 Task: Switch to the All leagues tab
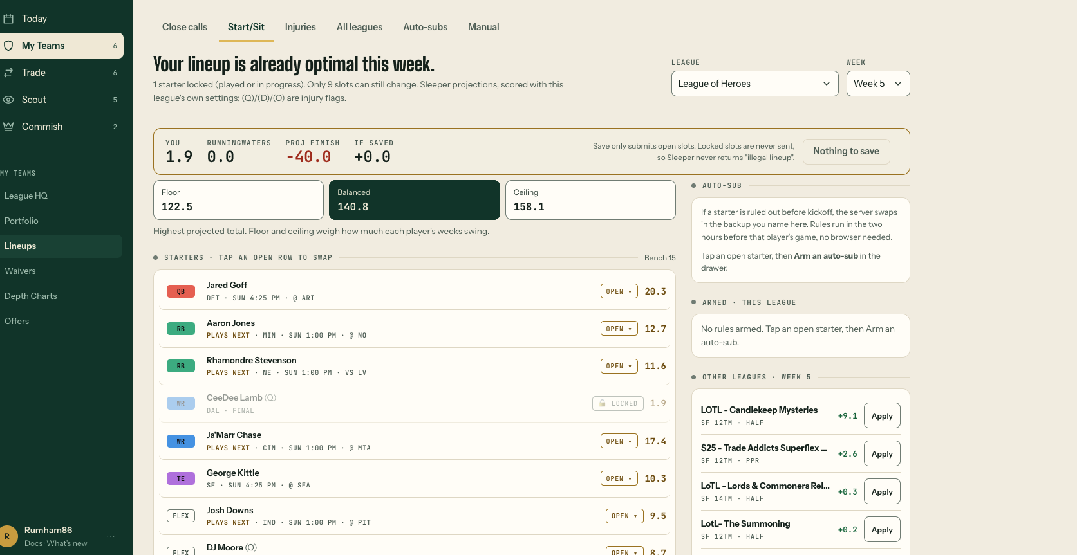tap(360, 27)
